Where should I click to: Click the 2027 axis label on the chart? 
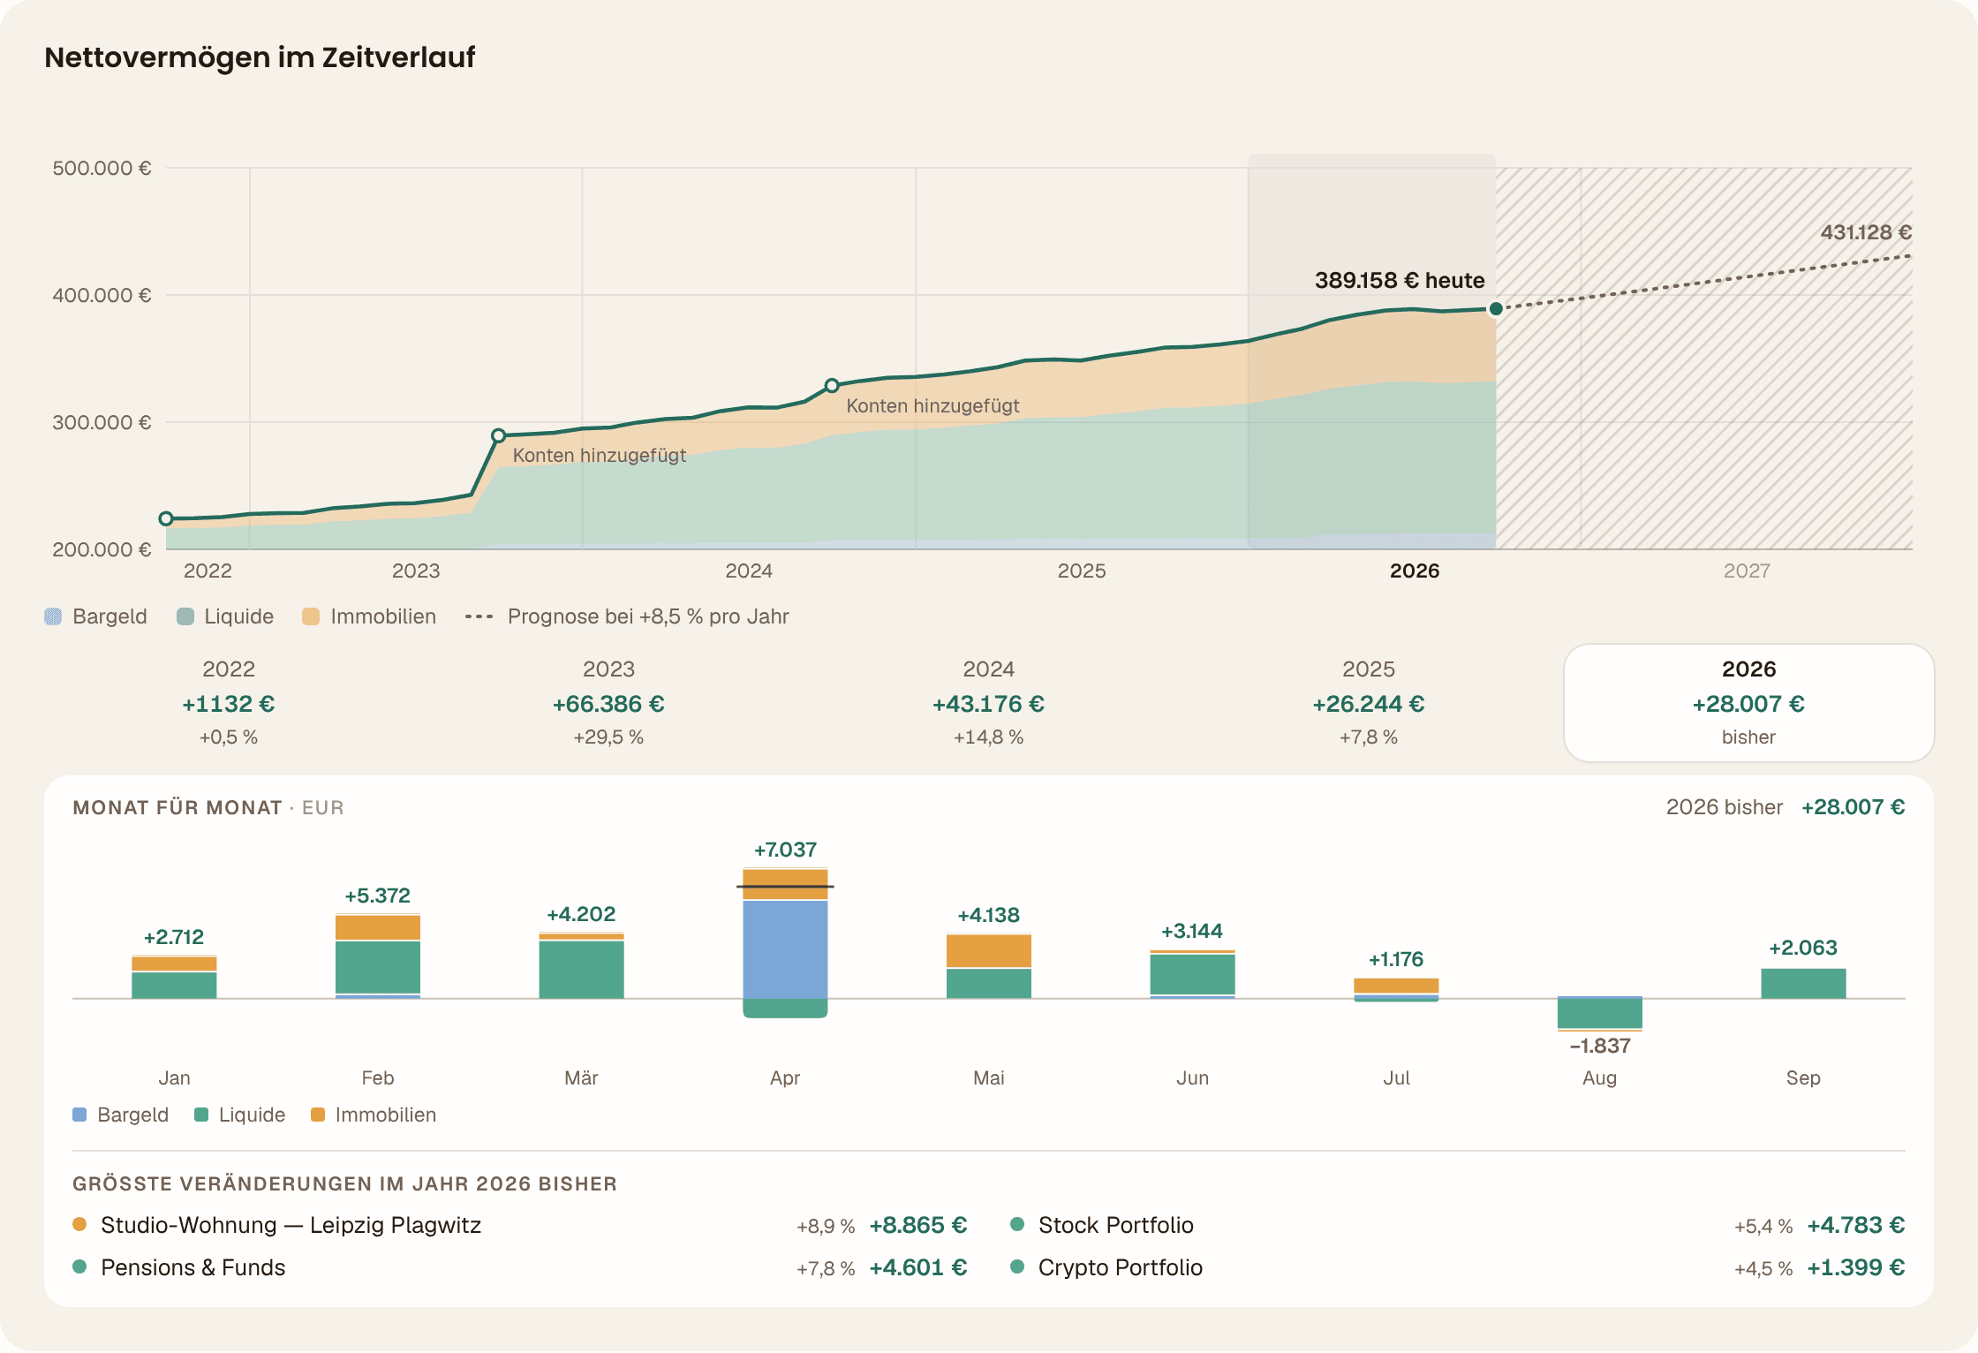1747,571
